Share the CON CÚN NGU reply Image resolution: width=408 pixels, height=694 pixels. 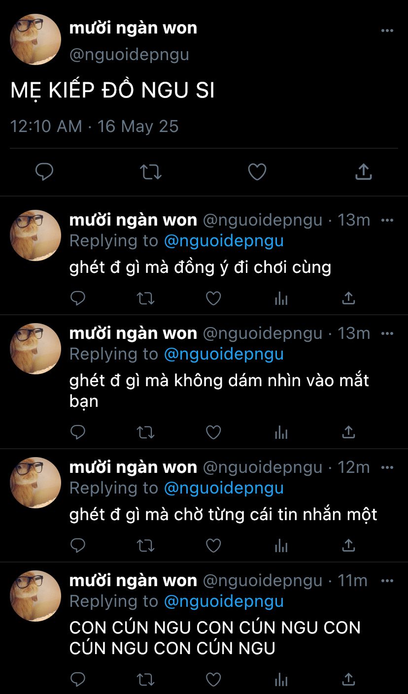pyautogui.click(x=348, y=679)
